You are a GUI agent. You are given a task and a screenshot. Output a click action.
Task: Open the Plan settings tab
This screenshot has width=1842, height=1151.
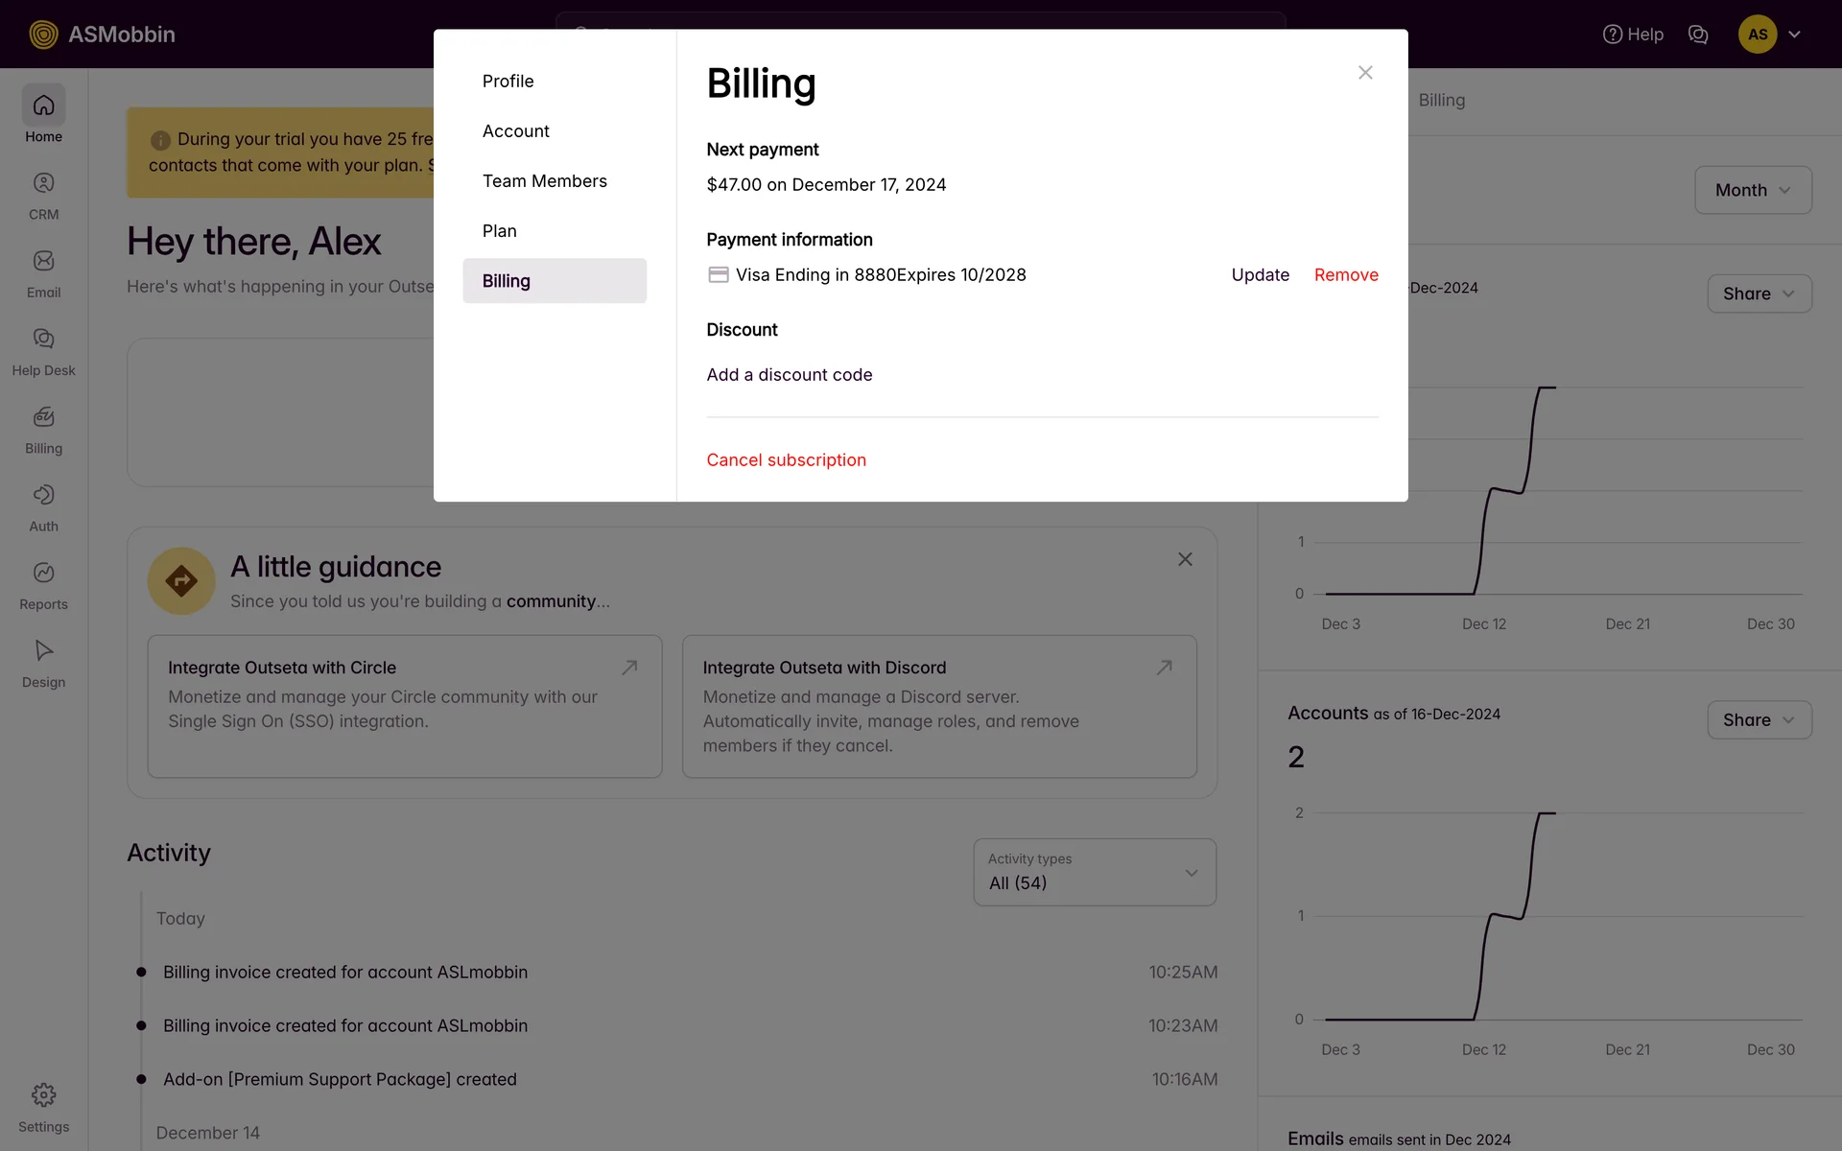pos(499,231)
